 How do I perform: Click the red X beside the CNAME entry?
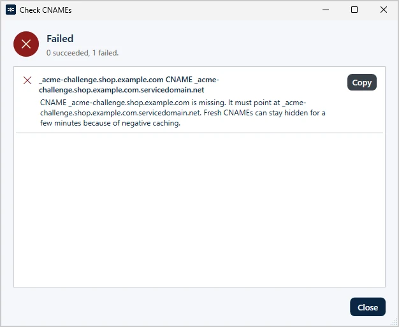[x=27, y=80]
